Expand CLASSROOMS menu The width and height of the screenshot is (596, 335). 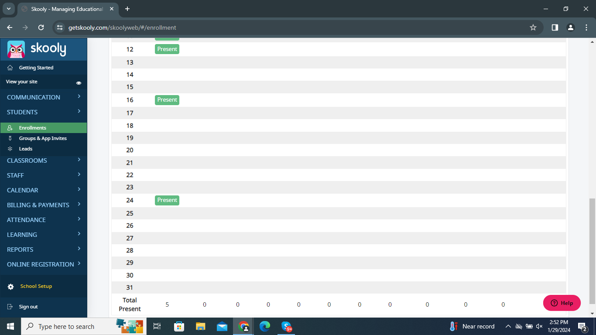[44, 161]
